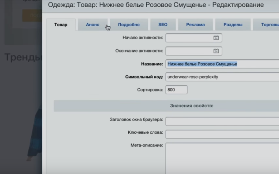Open calendar picker for Начало активности
The height and width of the screenshot is (174, 279).
(x=216, y=38)
